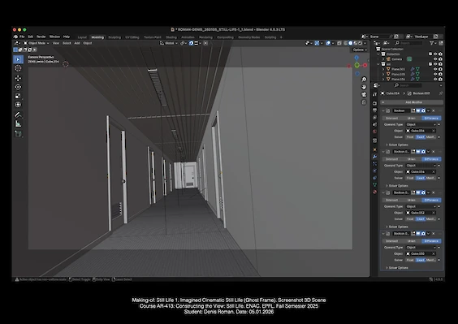Screen dimensions: 458x324
Task: Toggle lock camera to view gizmo
Action: [364, 102]
